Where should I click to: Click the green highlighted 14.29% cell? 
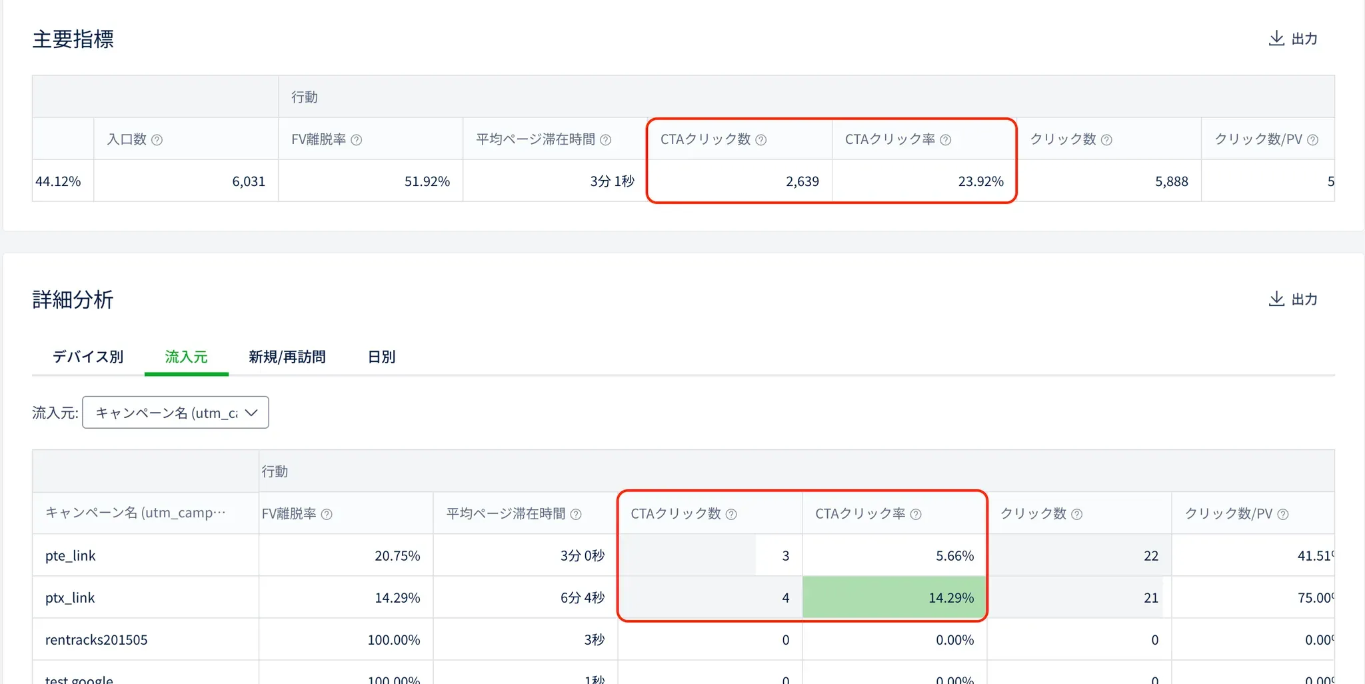(894, 597)
